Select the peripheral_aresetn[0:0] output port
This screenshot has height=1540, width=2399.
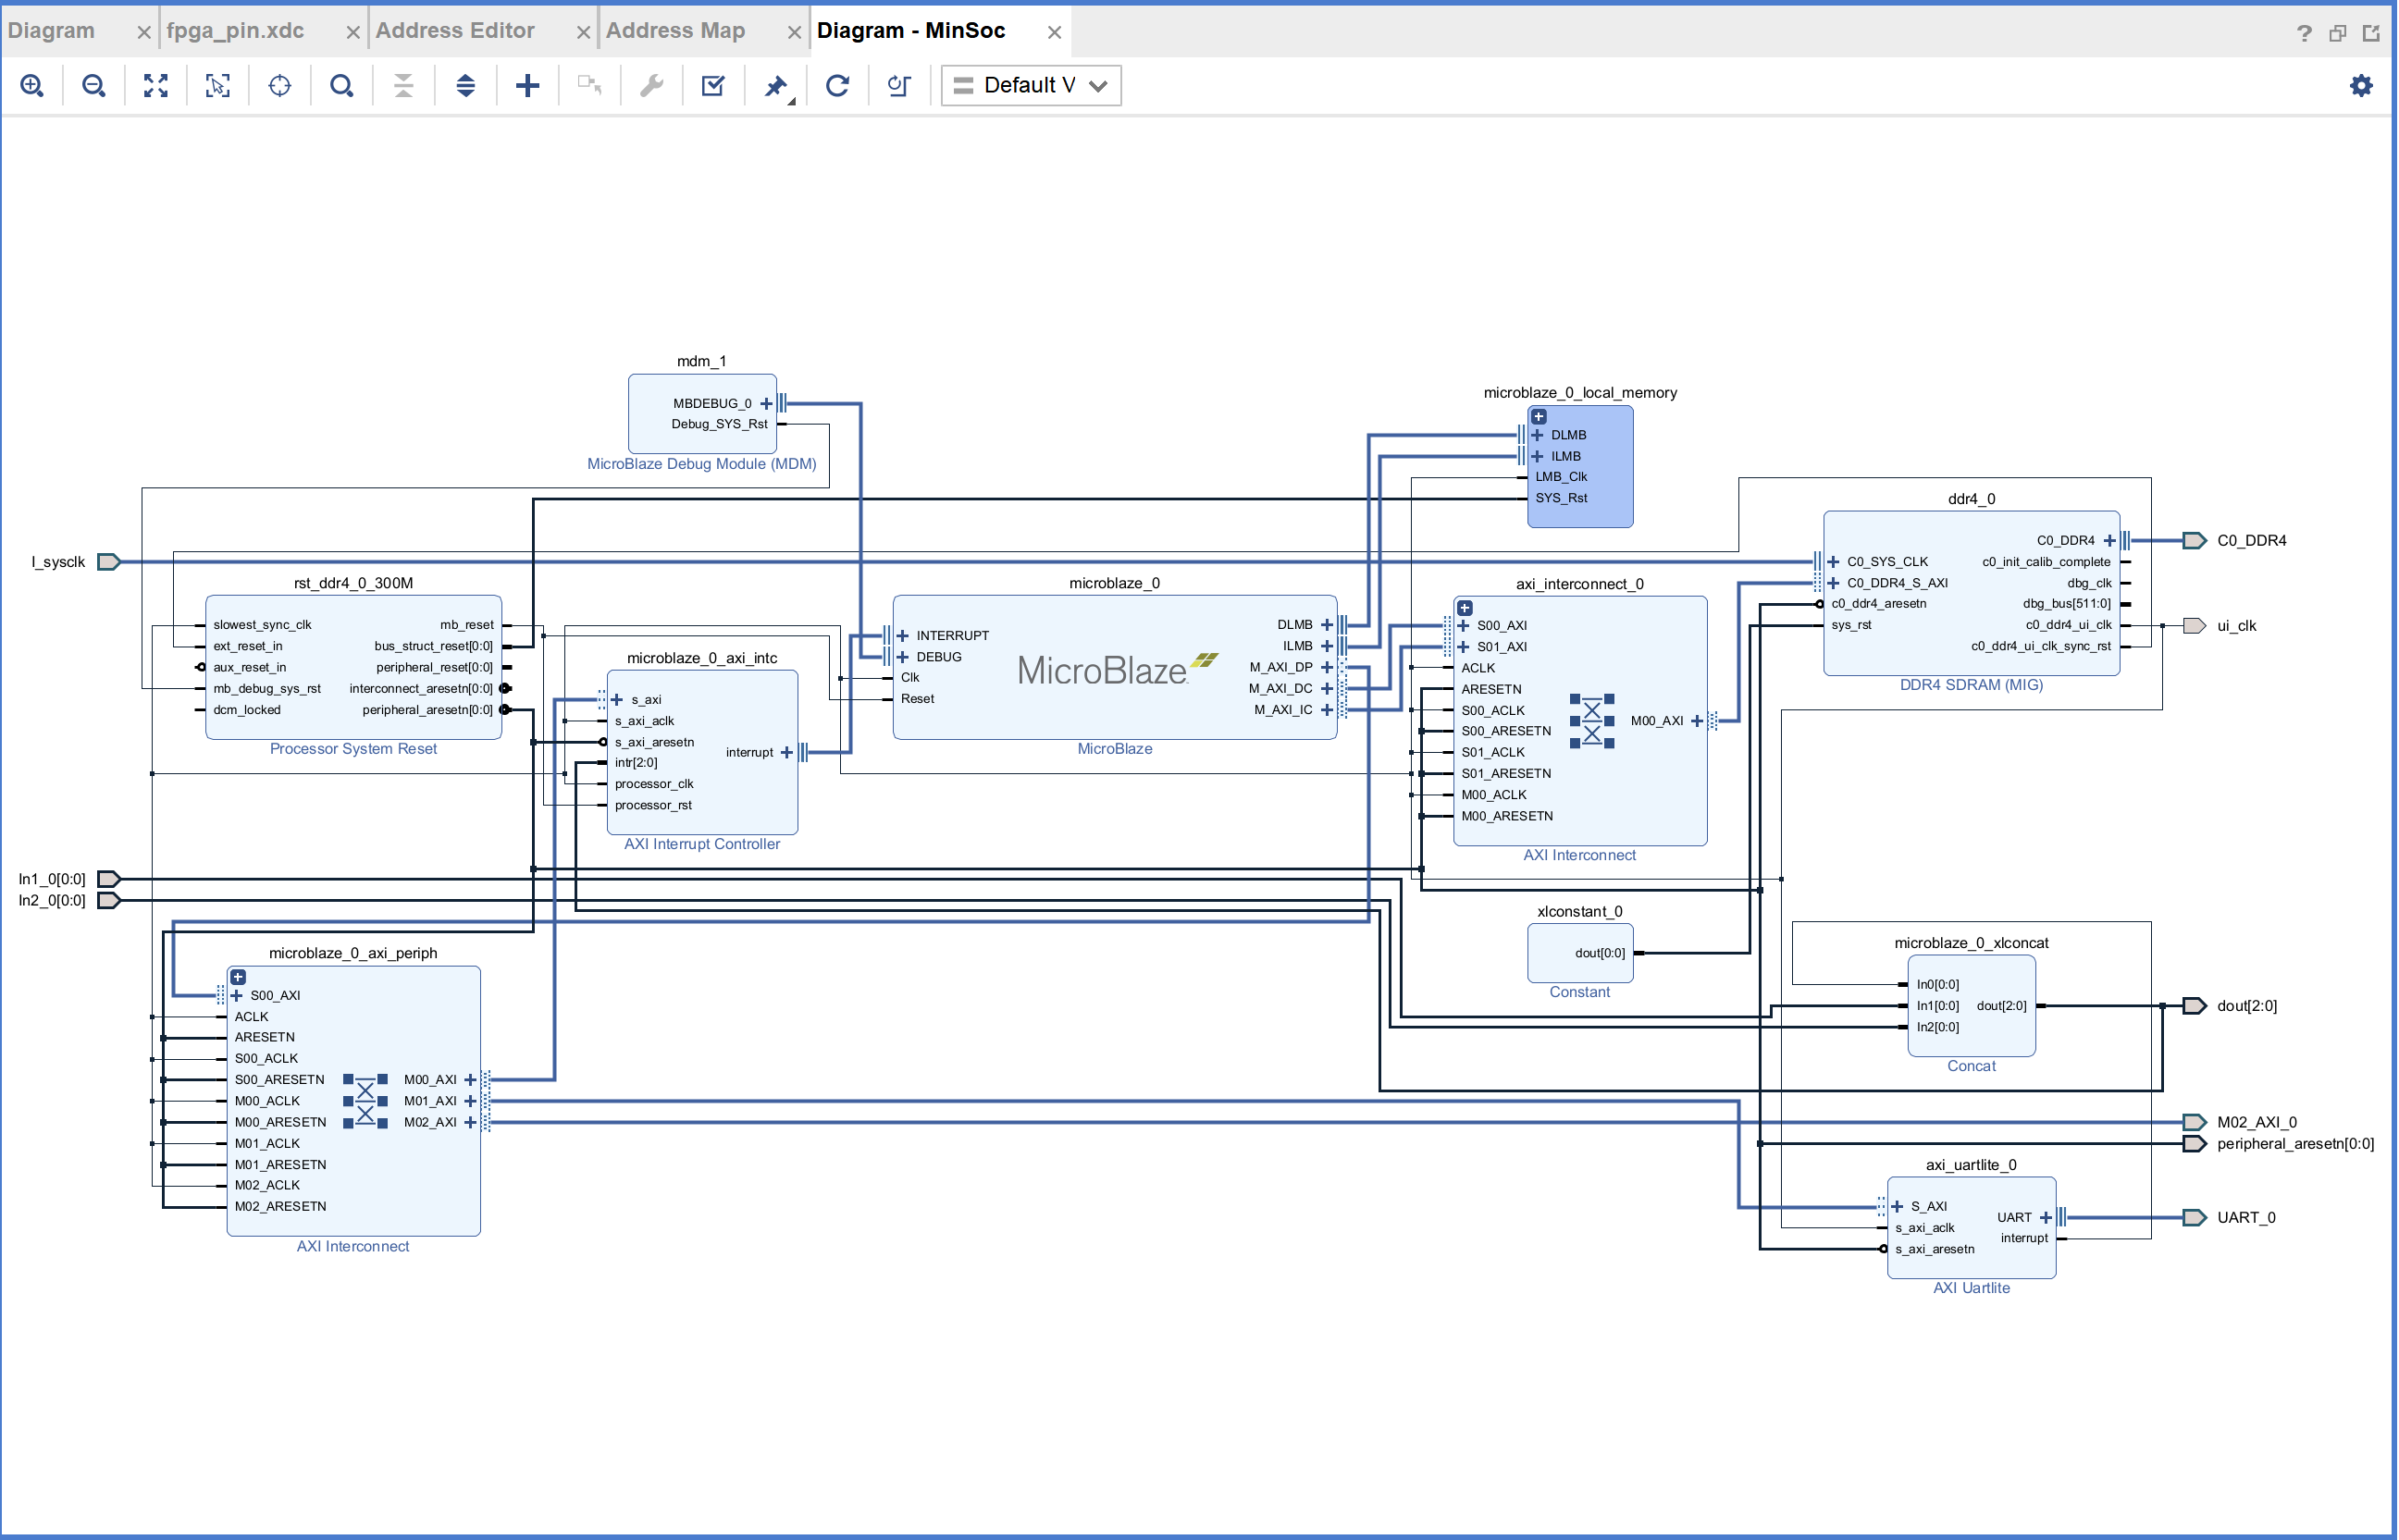[2195, 1144]
